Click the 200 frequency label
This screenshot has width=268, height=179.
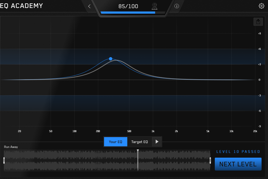98,131
